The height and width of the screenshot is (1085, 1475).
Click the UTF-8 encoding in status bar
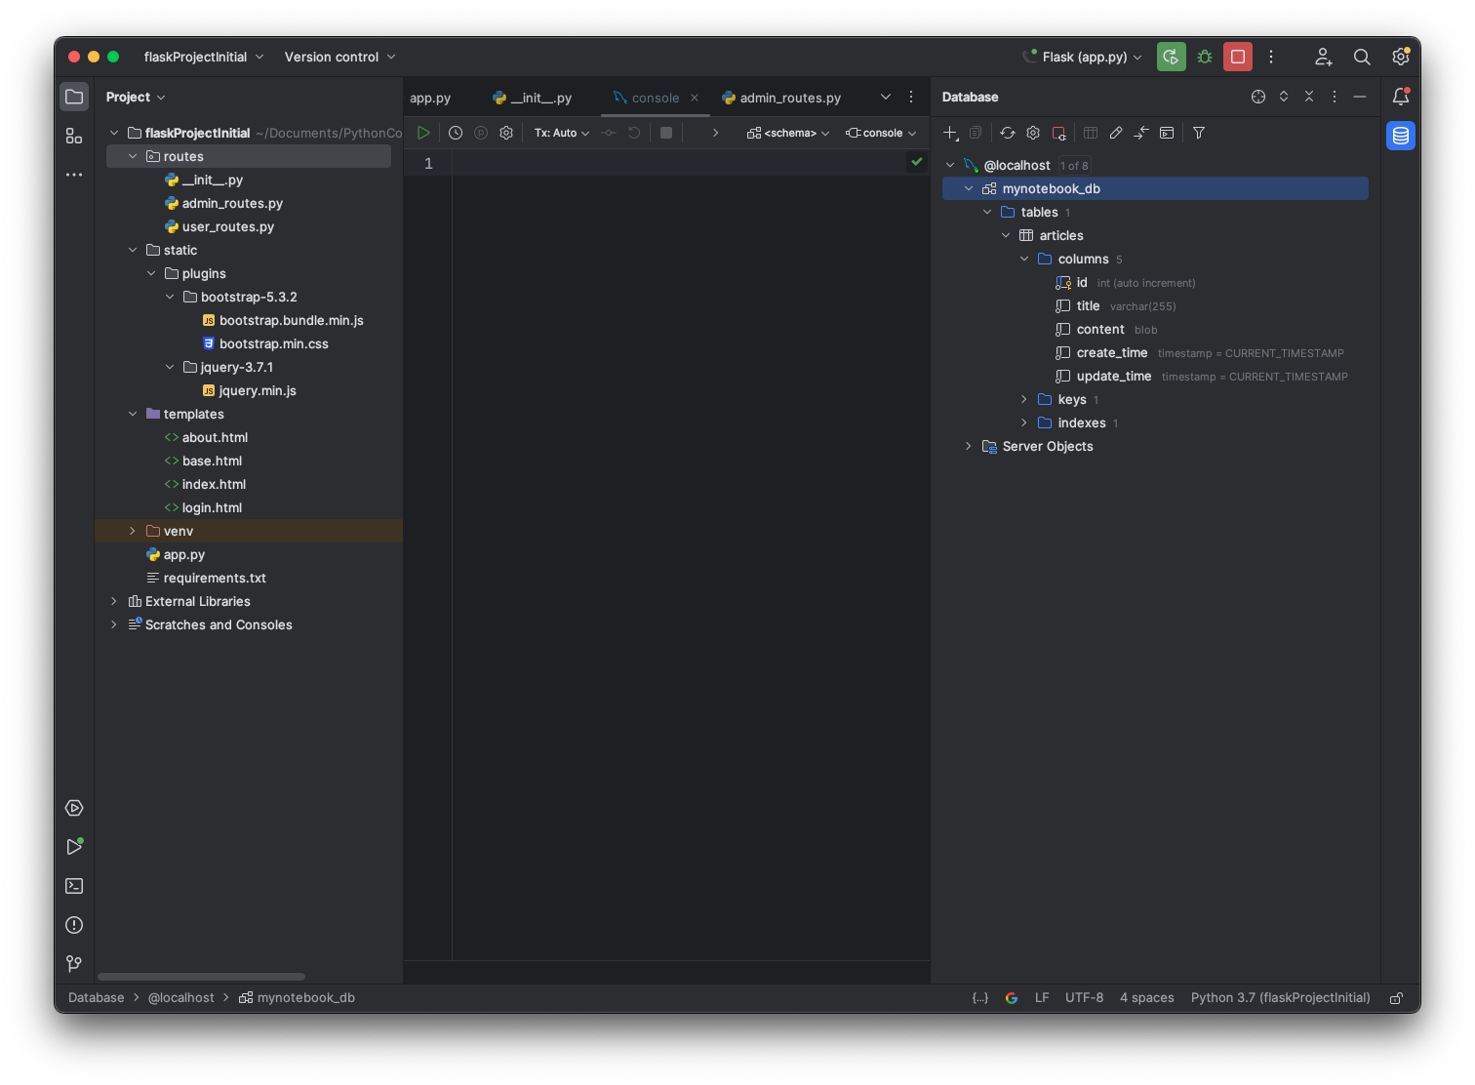(x=1084, y=998)
